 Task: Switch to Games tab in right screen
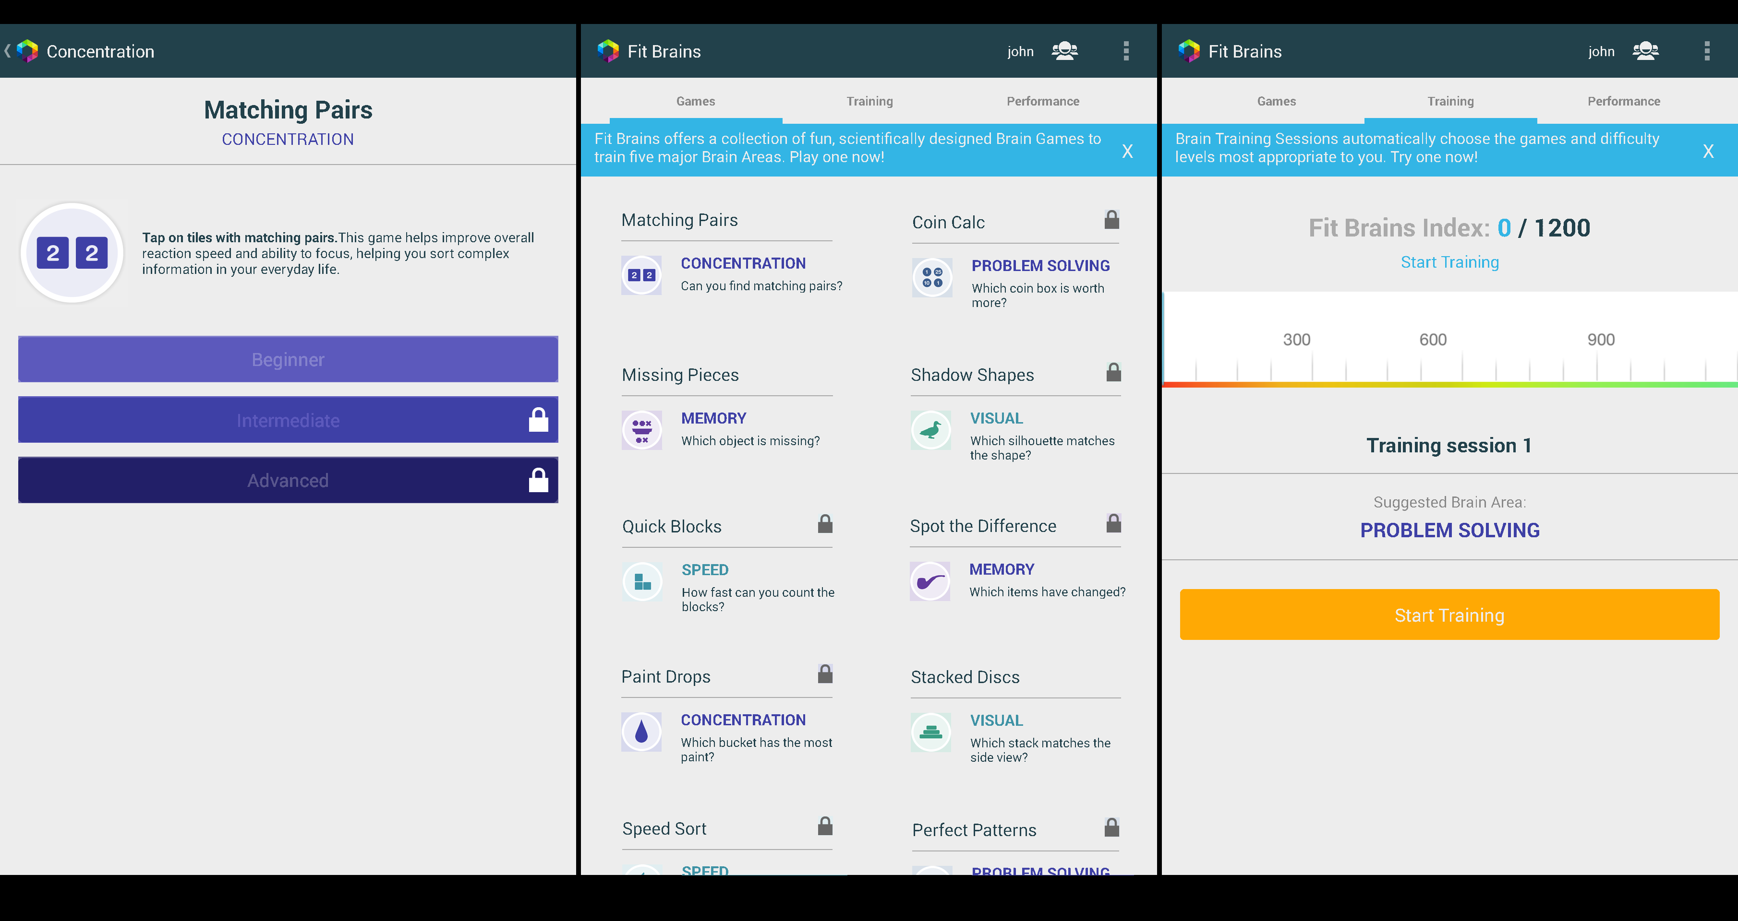[x=1277, y=101]
